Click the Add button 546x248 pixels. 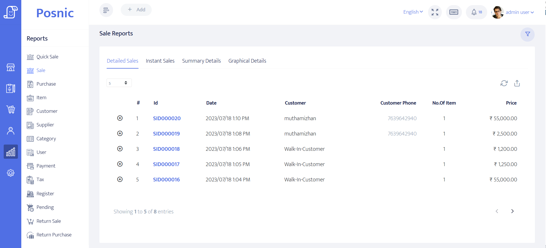[136, 10]
